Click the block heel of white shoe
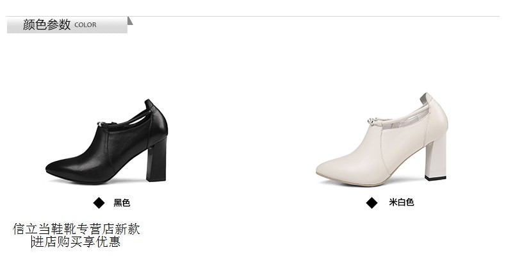Image resolution: width=506 pixels, height=259 pixels. 436,157
